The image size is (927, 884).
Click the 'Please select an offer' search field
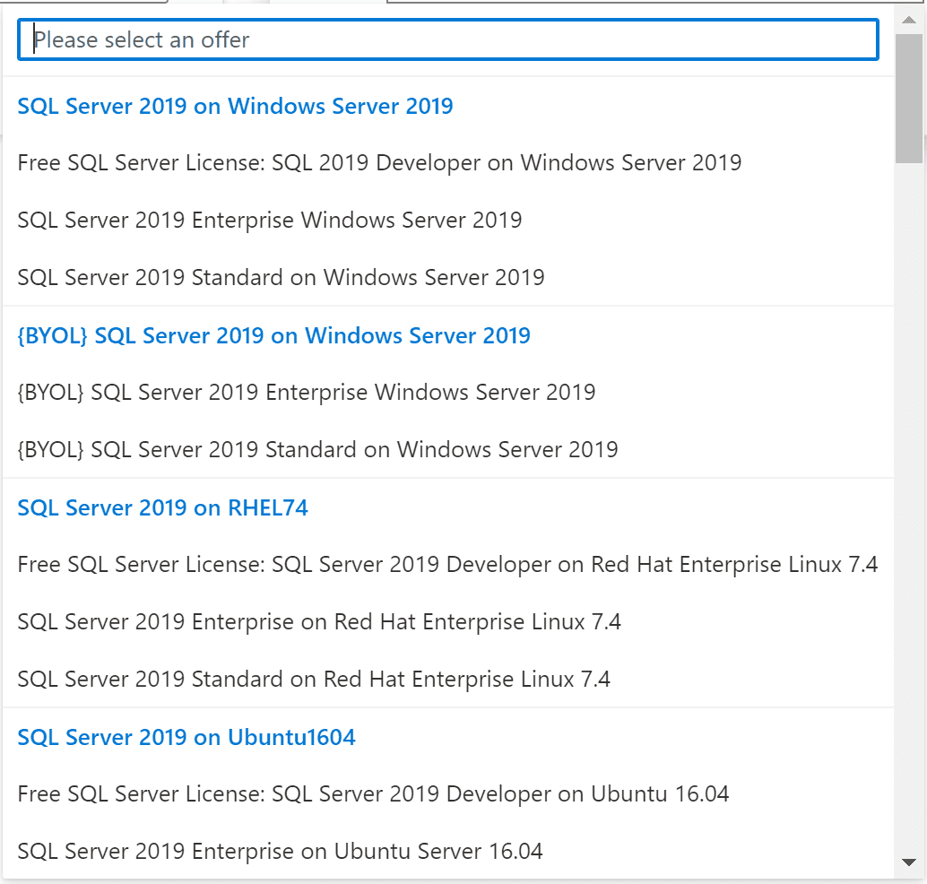click(448, 39)
